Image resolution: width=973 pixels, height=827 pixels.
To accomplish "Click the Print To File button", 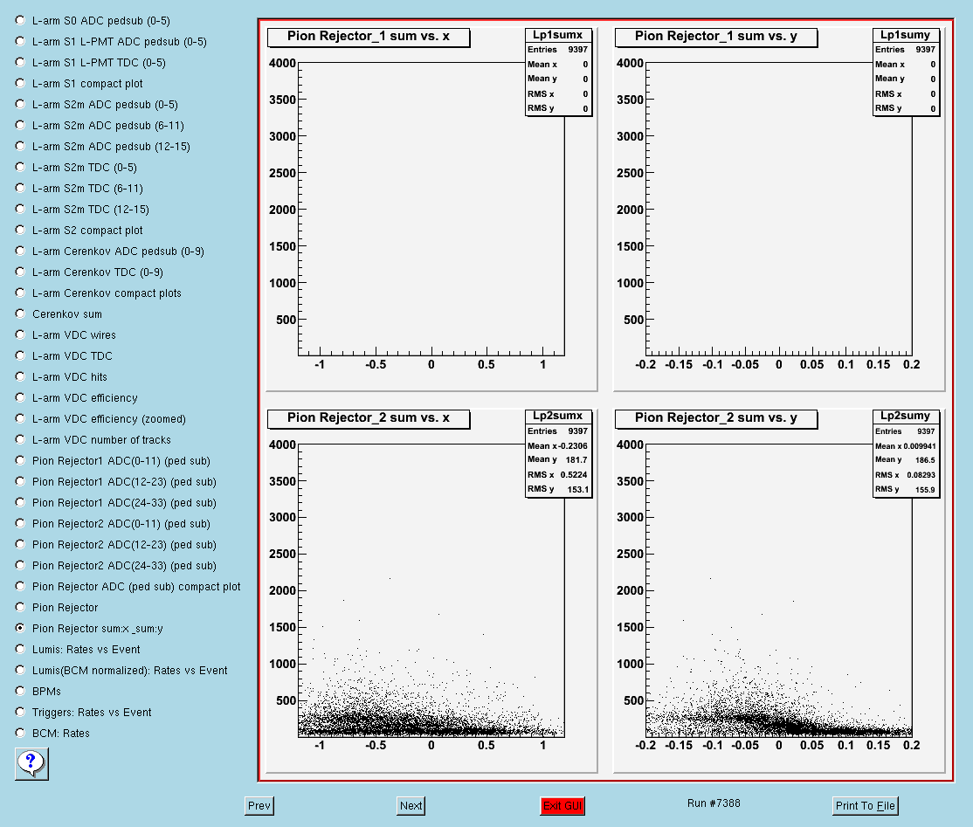I will pos(865,806).
